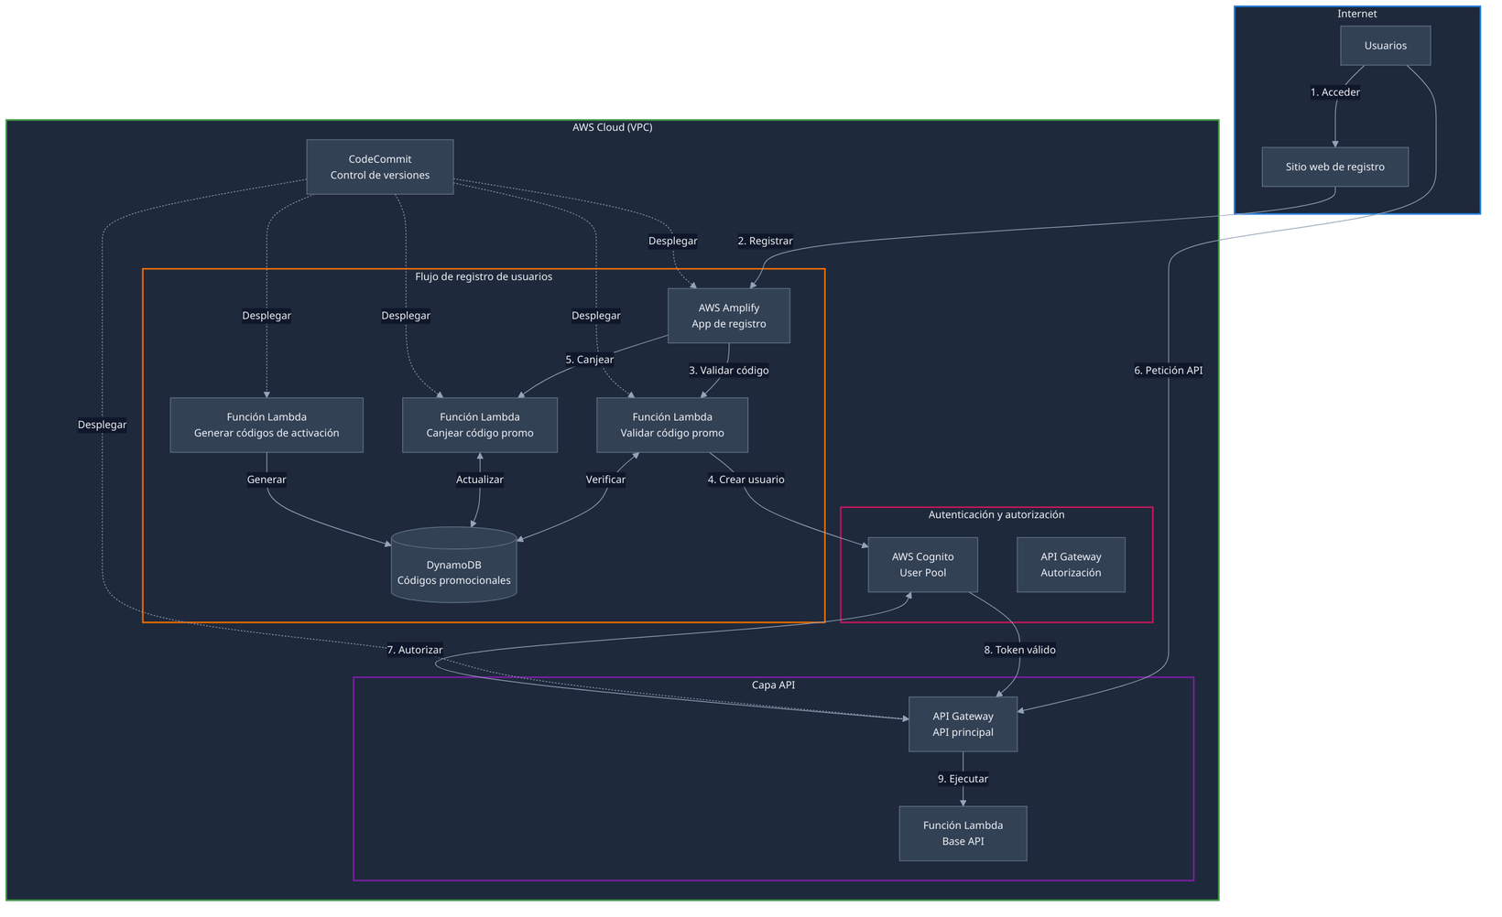This screenshot has width=1502, height=917.
Task: Select the Autenticación y autorización group border
Action: click(x=997, y=514)
